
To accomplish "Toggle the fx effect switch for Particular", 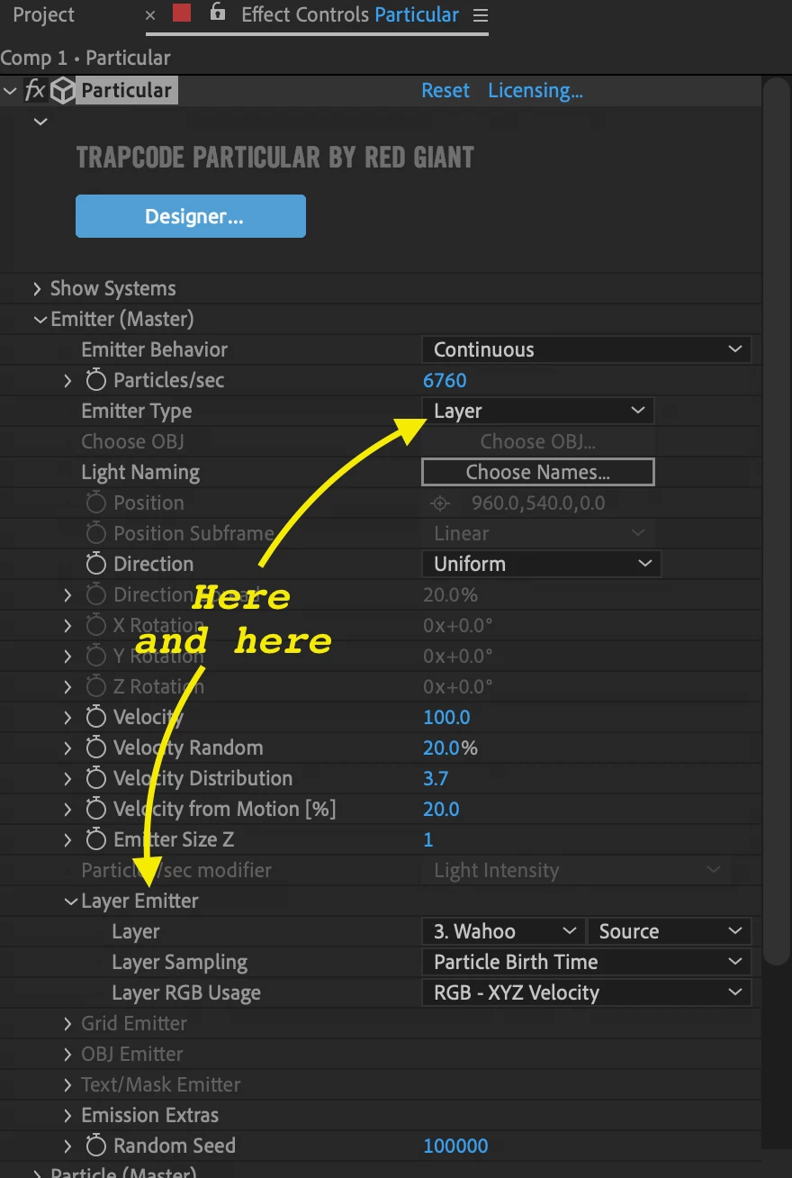I will [35, 90].
